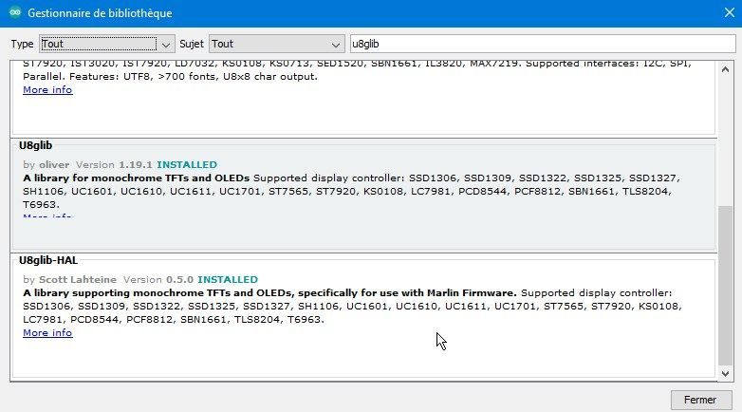Click INSTALLED label of U8glib-HAL entry
Image resolution: width=742 pixels, height=412 pixels.
[228, 280]
